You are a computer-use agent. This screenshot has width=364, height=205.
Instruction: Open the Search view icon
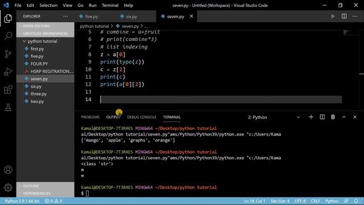pos(8,36)
